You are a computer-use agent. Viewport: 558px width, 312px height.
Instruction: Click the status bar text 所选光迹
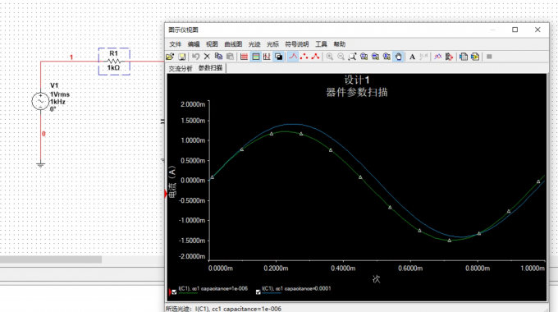point(223,309)
